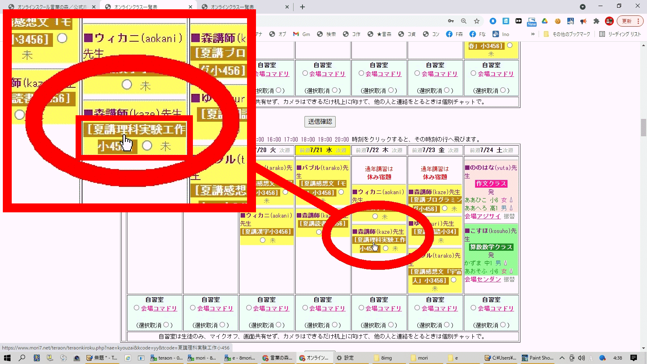This screenshot has height=364, width=647.
Task: Open the Gmail 'Gm' bookmark
Action: click(301, 34)
